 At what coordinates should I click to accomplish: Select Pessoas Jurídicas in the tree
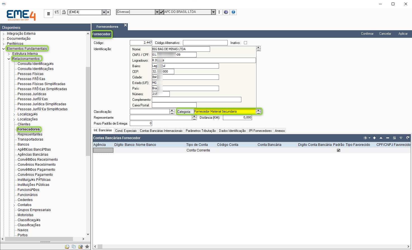[x=32, y=94]
